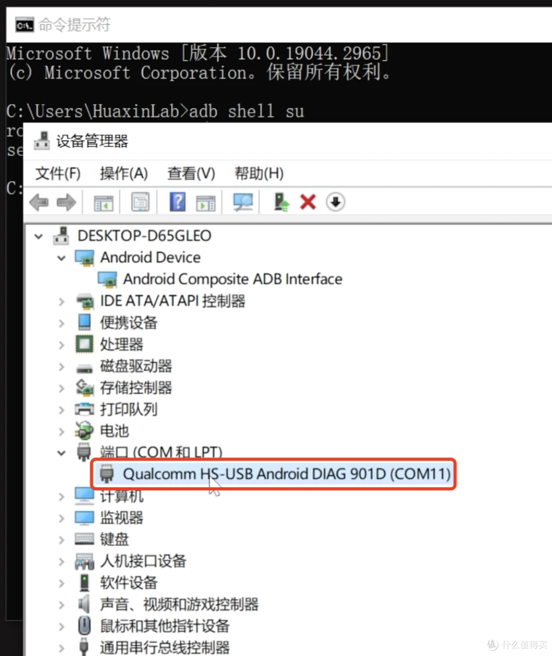Click the round down-arrow disable device icon

tap(335, 202)
